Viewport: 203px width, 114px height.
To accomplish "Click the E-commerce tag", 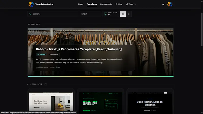I will point(54,54).
